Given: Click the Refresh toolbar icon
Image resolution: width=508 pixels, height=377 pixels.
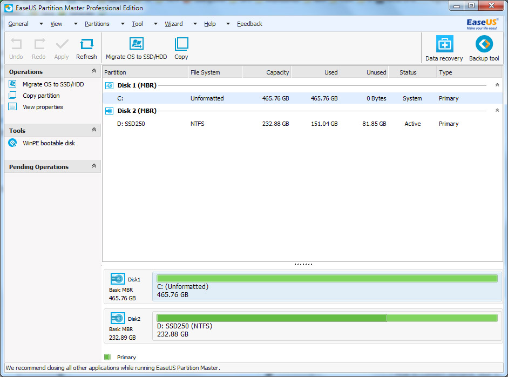Looking at the screenshot, I should pyautogui.click(x=86, y=44).
